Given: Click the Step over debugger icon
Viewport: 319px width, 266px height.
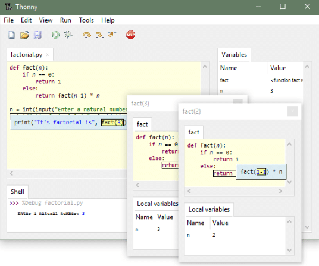Looking at the screenshot, I should tap(87, 35).
